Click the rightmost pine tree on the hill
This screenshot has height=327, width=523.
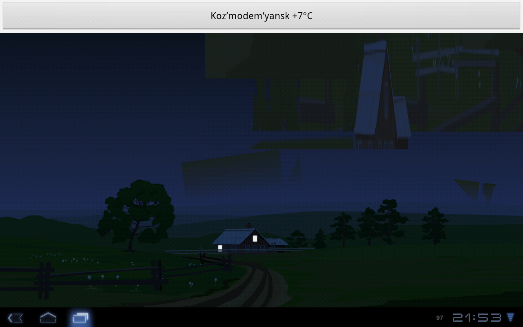[434, 225]
